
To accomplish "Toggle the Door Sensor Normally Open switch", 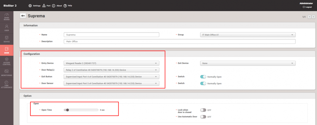I will pos(203,84).
